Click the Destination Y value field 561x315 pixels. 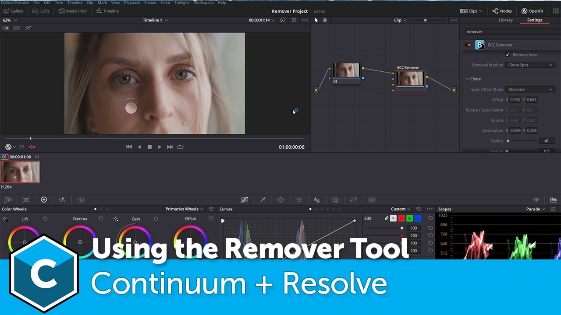[x=532, y=130]
